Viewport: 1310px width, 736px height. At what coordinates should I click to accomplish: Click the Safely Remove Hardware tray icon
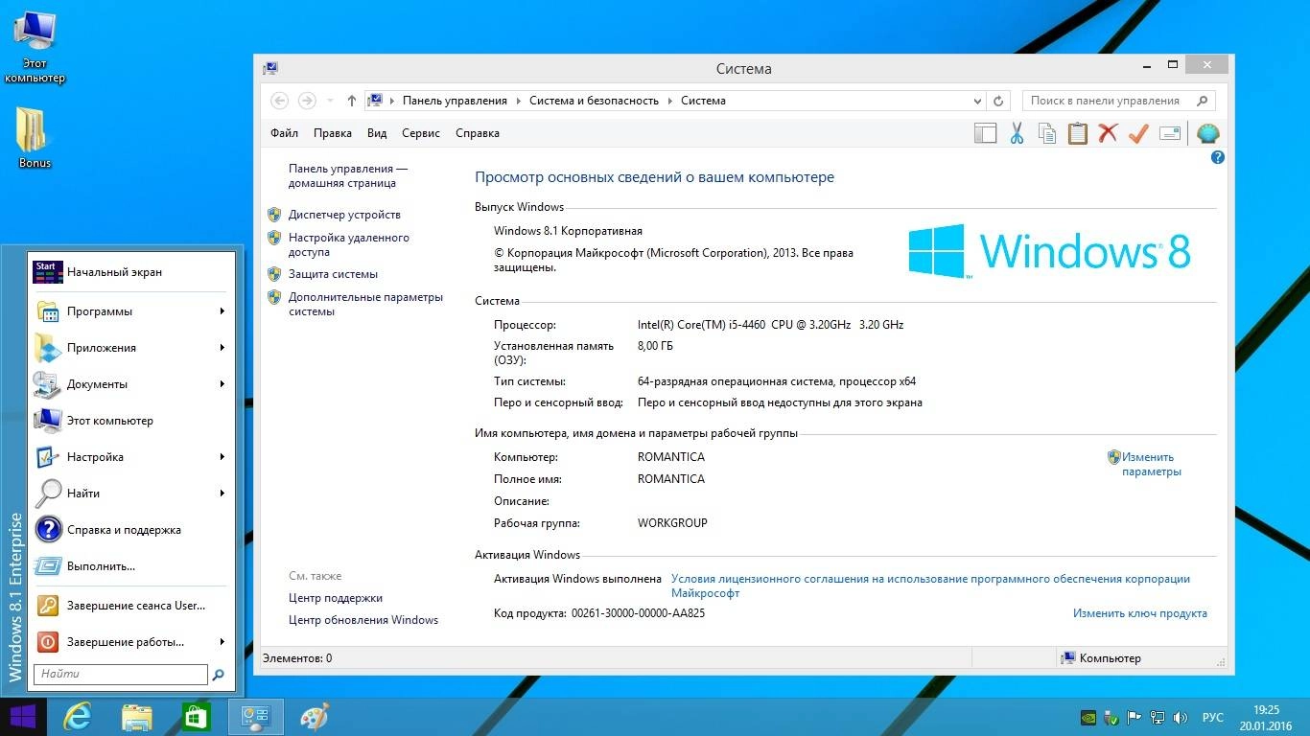tap(1111, 717)
